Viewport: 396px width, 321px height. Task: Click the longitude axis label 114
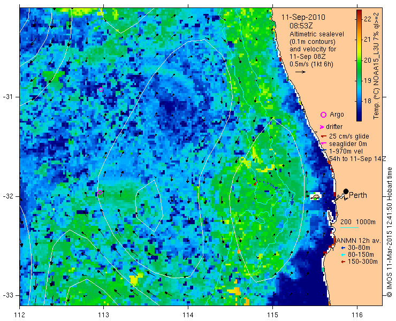[188, 315]
